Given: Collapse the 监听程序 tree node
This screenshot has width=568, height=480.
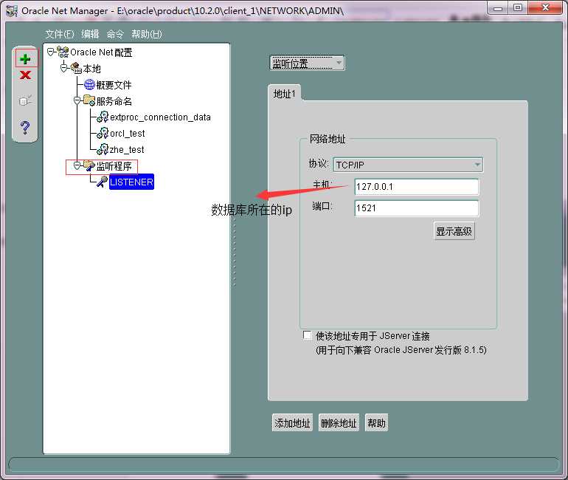Looking at the screenshot, I should click(77, 165).
